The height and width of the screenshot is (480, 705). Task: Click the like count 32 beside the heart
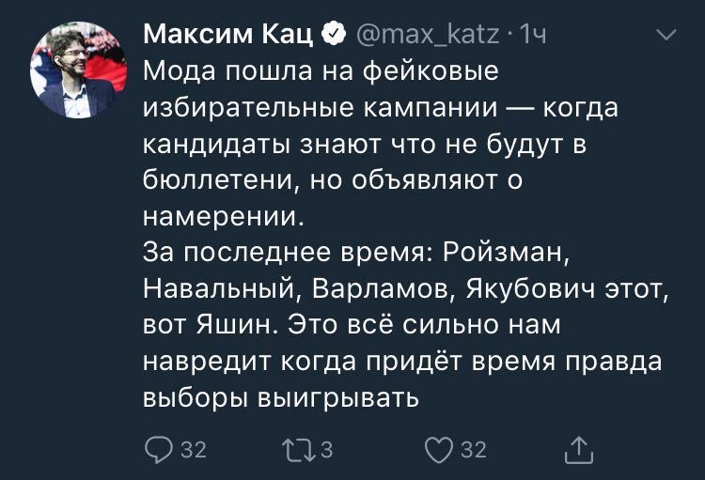[474, 451]
